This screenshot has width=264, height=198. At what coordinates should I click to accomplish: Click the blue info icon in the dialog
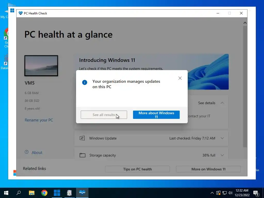pos(85,82)
